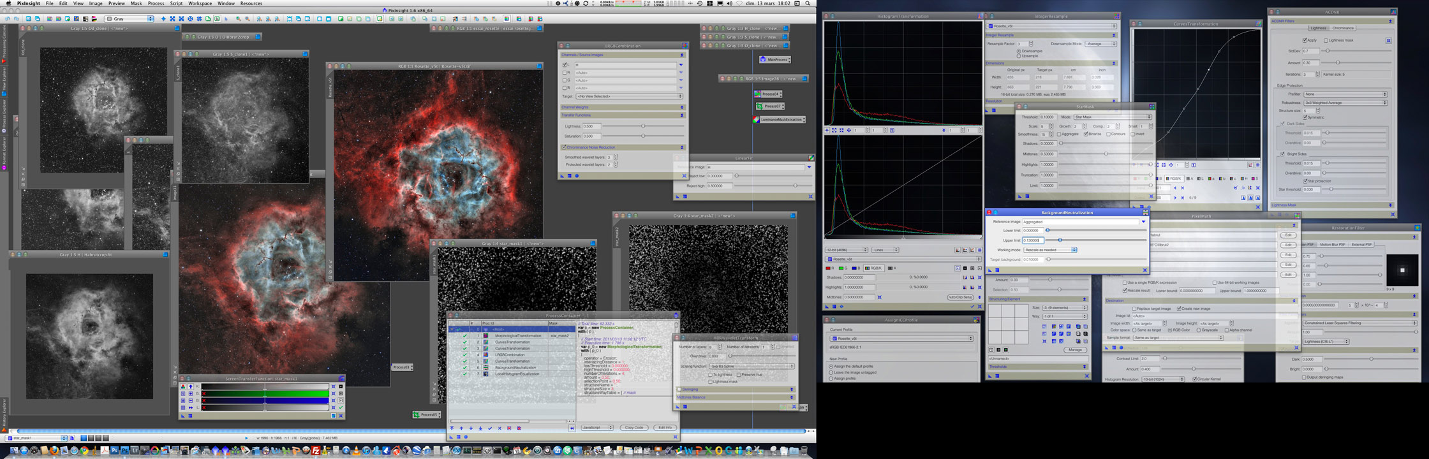This screenshot has height=459, width=1429.
Task: Click the reset icon in BackgroundNeutralization window
Action: (1145, 270)
